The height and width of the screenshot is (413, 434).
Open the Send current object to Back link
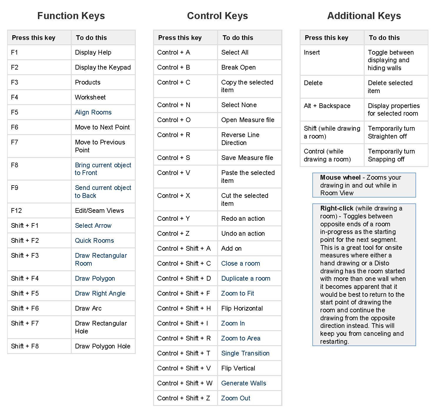[x=103, y=192]
